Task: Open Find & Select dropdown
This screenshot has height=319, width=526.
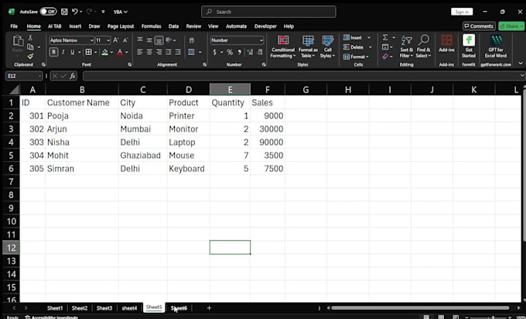Action: 423,46
